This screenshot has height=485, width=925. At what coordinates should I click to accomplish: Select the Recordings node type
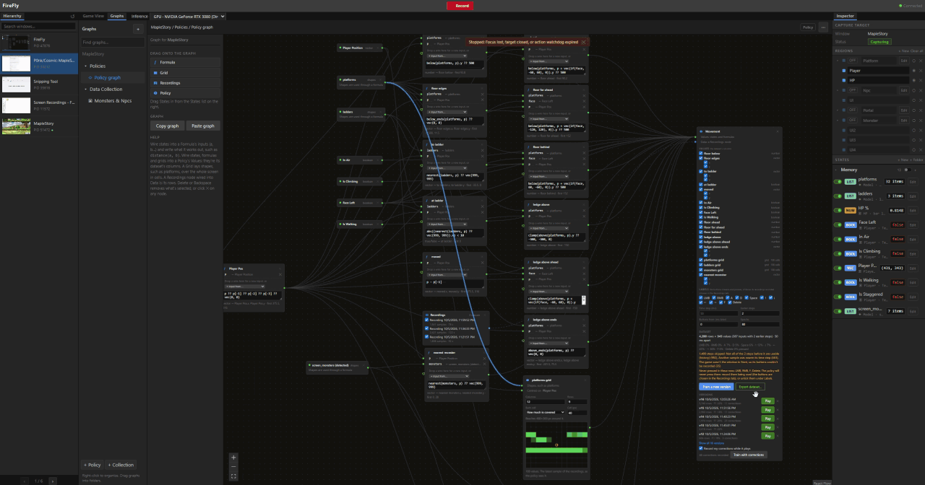coord(185,83)
